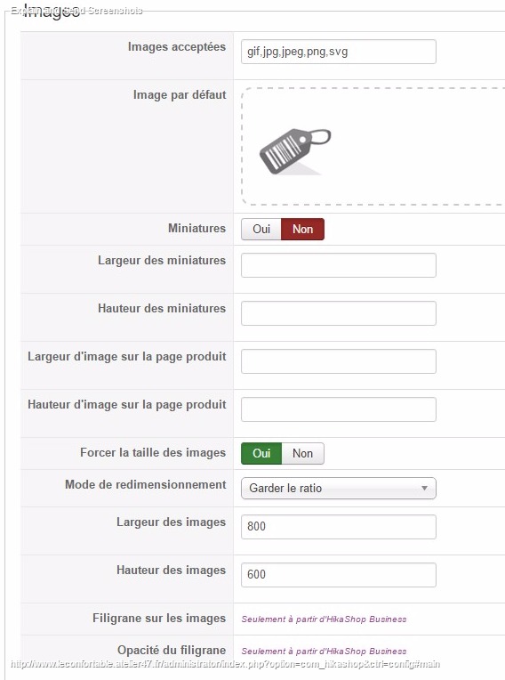The image size is (505, 680).
Task: Click the Images section heading
Action: [x=51, y=11]
